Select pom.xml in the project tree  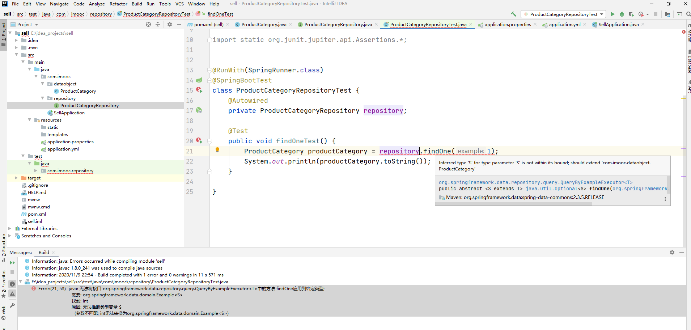(37, 214)
